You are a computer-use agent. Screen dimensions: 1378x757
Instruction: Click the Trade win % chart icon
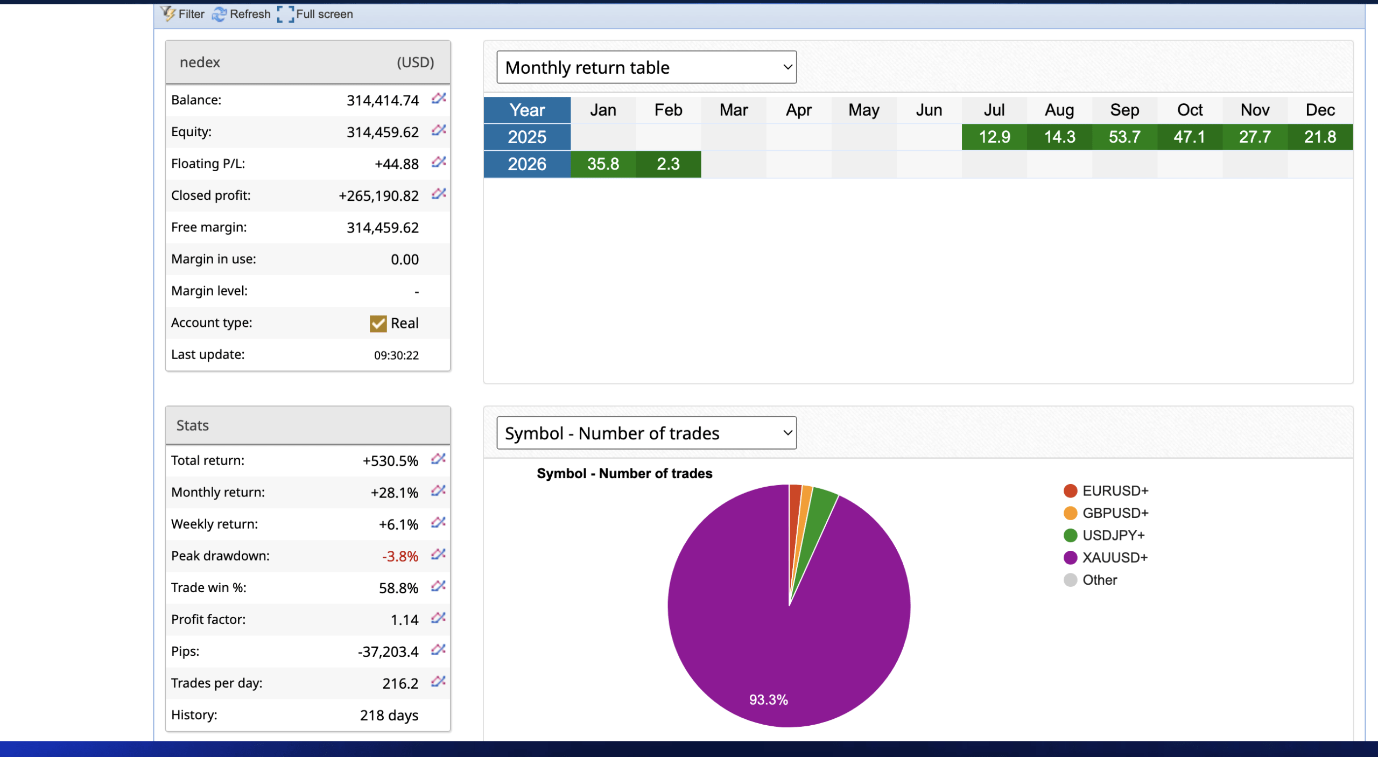[x=438, y=586]
